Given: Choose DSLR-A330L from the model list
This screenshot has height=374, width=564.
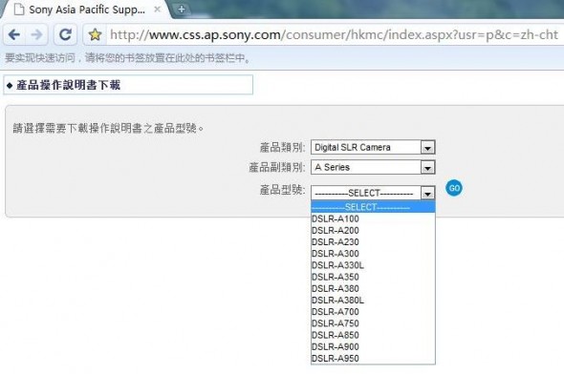Looking at the screenshot, I should (x=373, y=265).
